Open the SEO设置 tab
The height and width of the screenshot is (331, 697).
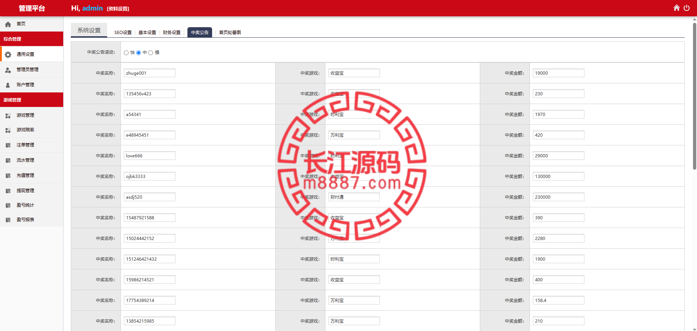click(123, 33)
